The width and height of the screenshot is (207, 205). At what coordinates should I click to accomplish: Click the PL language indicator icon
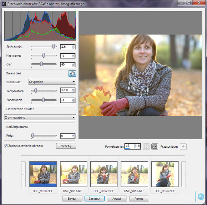point(201,196)
